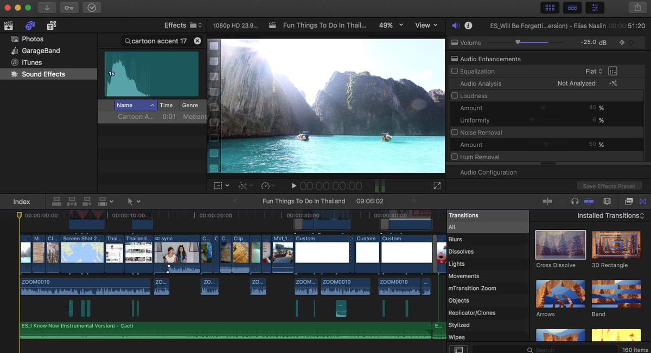Open the select tool arrow dropdown
The width and height of the screenshot is (651, 353).
coord(134,201)
